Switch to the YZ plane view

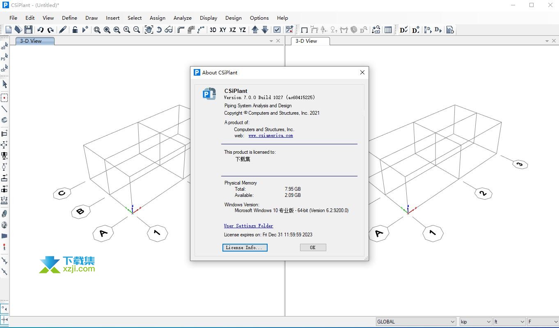243,30
